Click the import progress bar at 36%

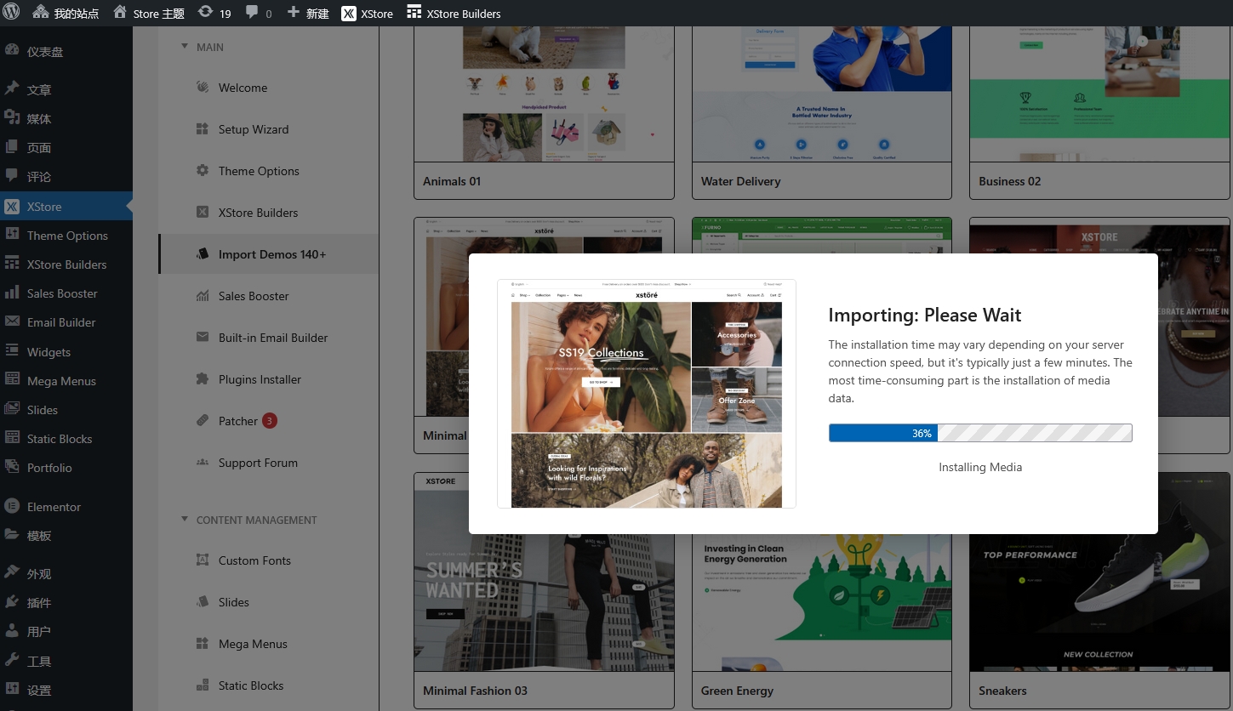[x=980, y=433]
